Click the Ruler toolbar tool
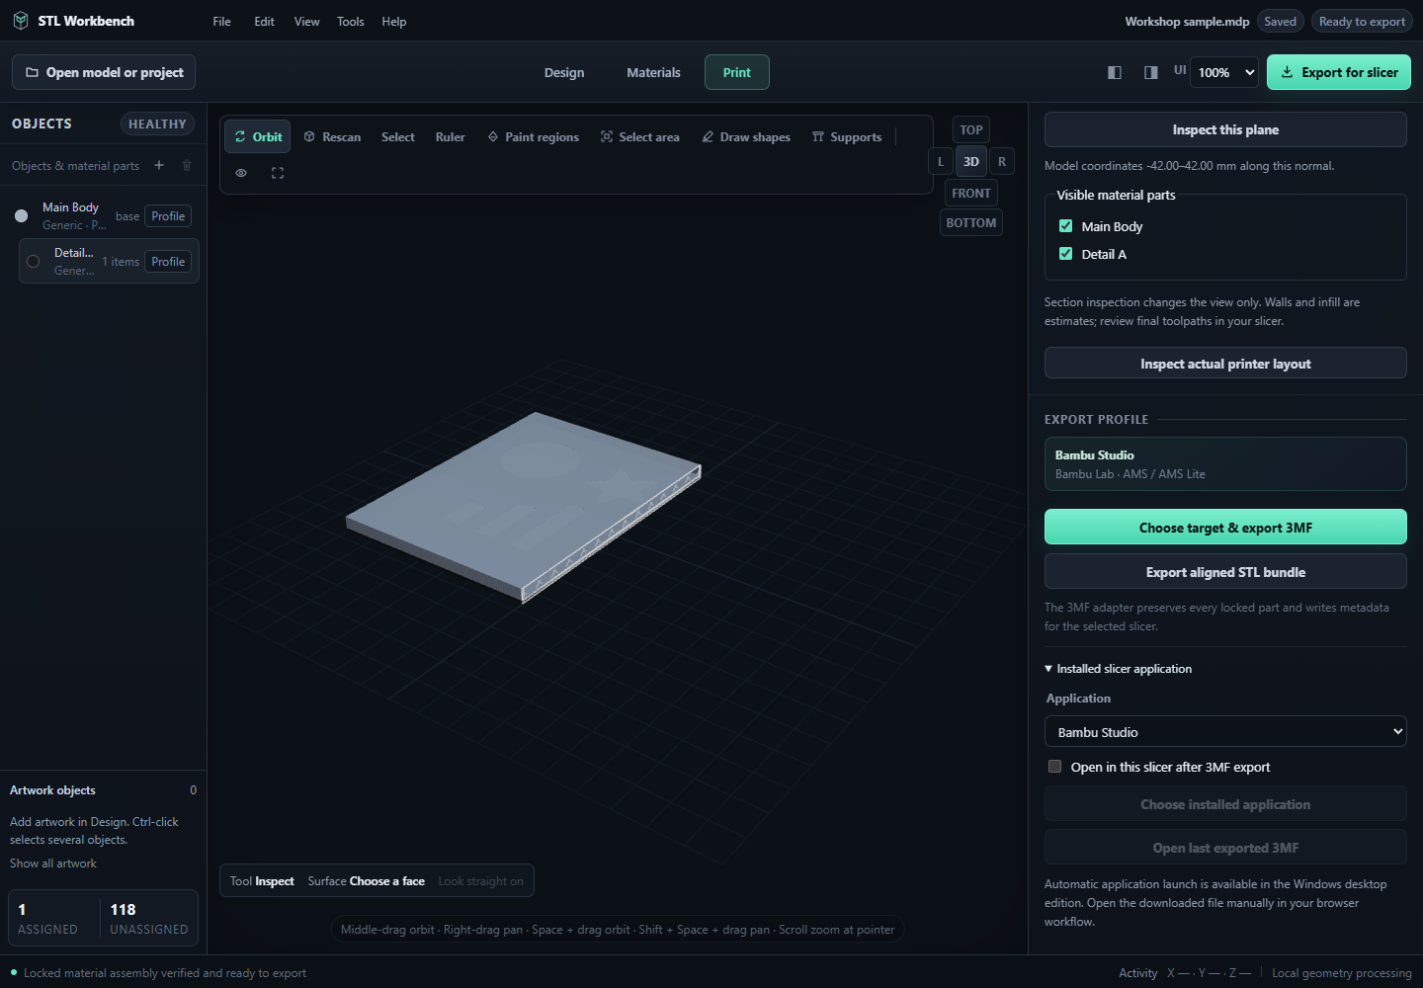The image size is (1423, 988). coord(451,136)
